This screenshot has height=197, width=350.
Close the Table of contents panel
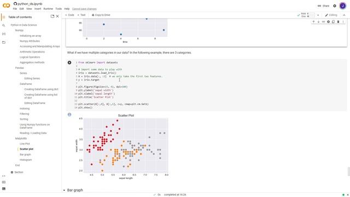point(57,16)
